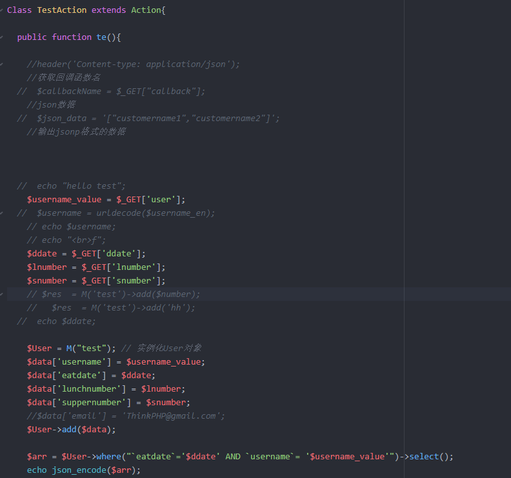Click "$User" on the M("test") line
This screenshot has width=511, height=478.
pos(39,348)
